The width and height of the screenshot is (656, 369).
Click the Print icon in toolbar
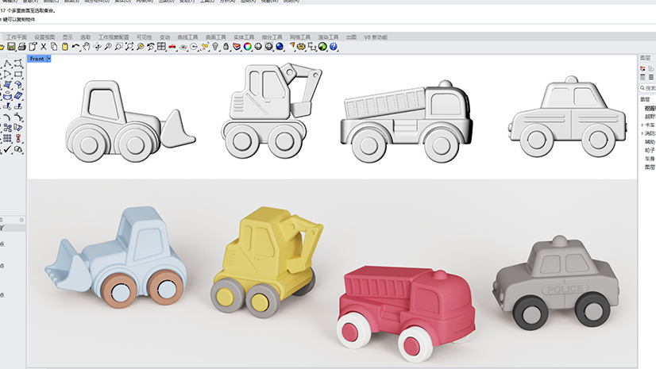coord(21,47)
